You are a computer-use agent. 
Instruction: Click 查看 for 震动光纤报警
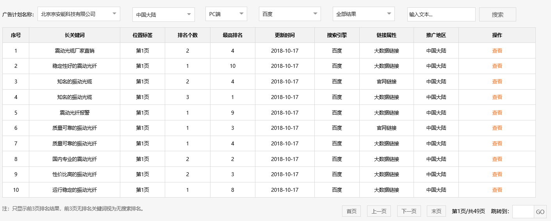pyautogui.click(x=497, y=113)
